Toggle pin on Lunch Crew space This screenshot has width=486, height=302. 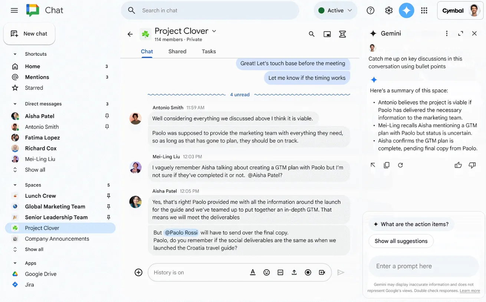click(x=108, y=196)
